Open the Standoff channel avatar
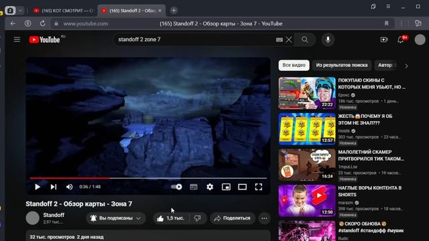Viewport: 429px width, 241px height. click(33, 218)
